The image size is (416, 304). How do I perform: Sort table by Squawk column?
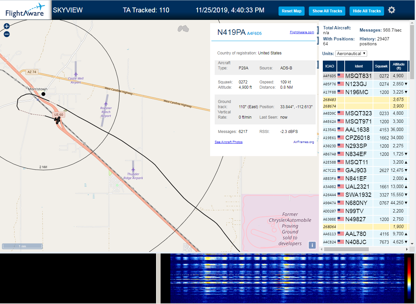[381, 66]
